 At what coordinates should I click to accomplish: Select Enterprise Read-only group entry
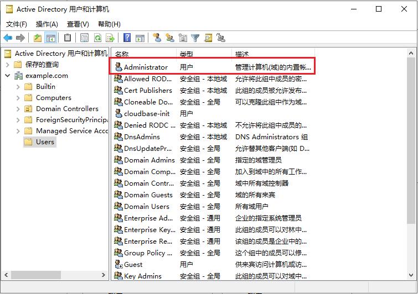(213, 241)
